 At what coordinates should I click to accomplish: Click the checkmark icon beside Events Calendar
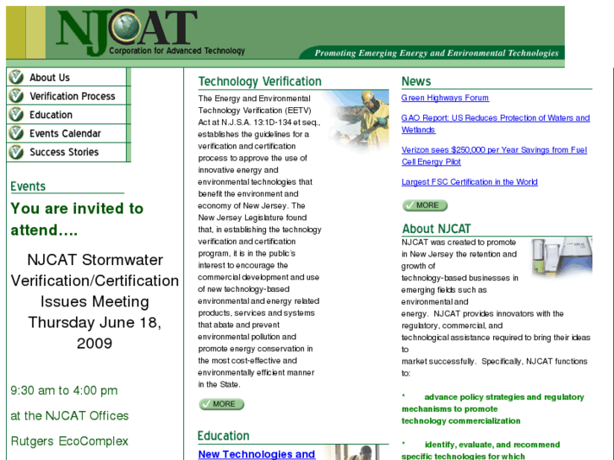[x=16, y=133]
